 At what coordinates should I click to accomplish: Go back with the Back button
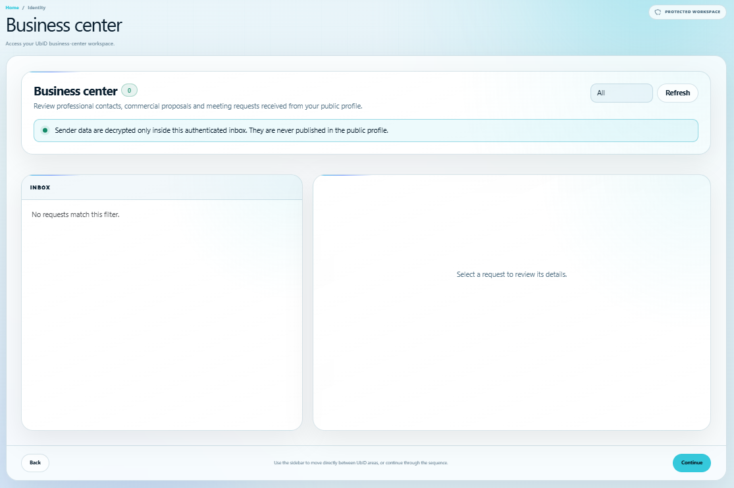click(x=35, y=462)
